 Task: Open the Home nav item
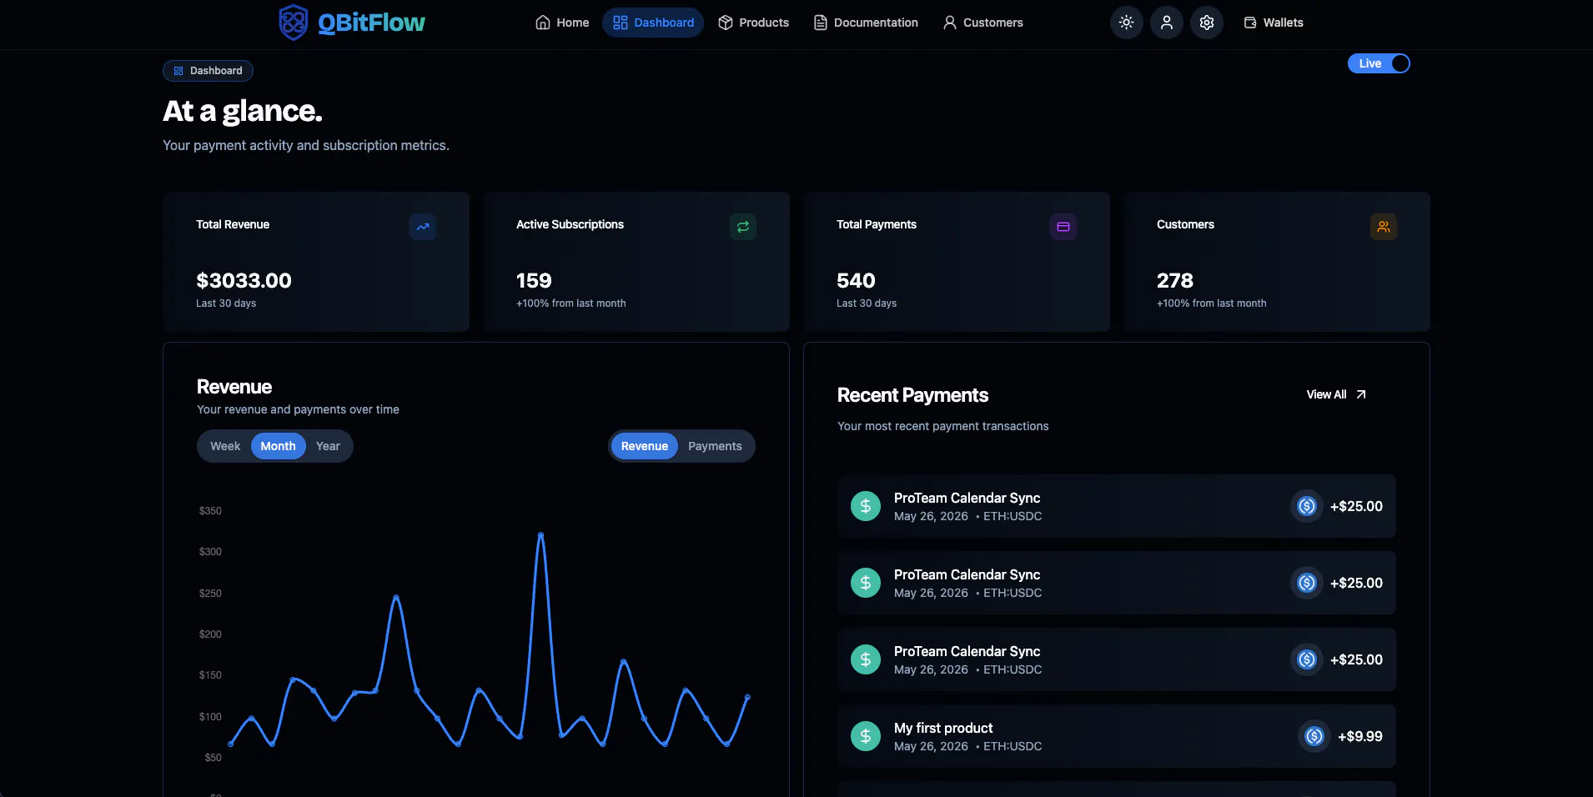562,23
